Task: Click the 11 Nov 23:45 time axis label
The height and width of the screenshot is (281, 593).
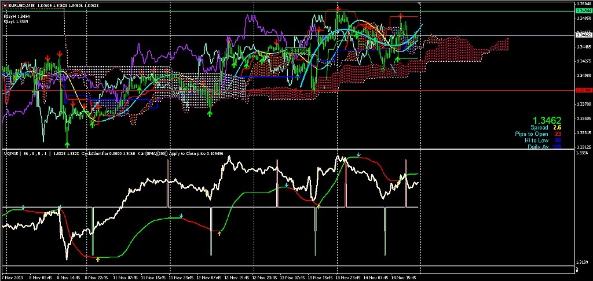Action: (x=181, y=278)
